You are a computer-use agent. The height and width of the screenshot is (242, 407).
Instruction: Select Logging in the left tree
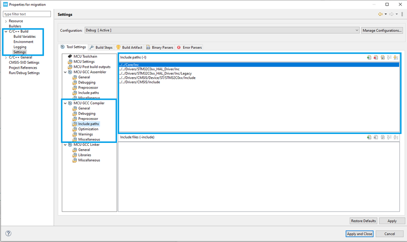(x=20, y=47)
